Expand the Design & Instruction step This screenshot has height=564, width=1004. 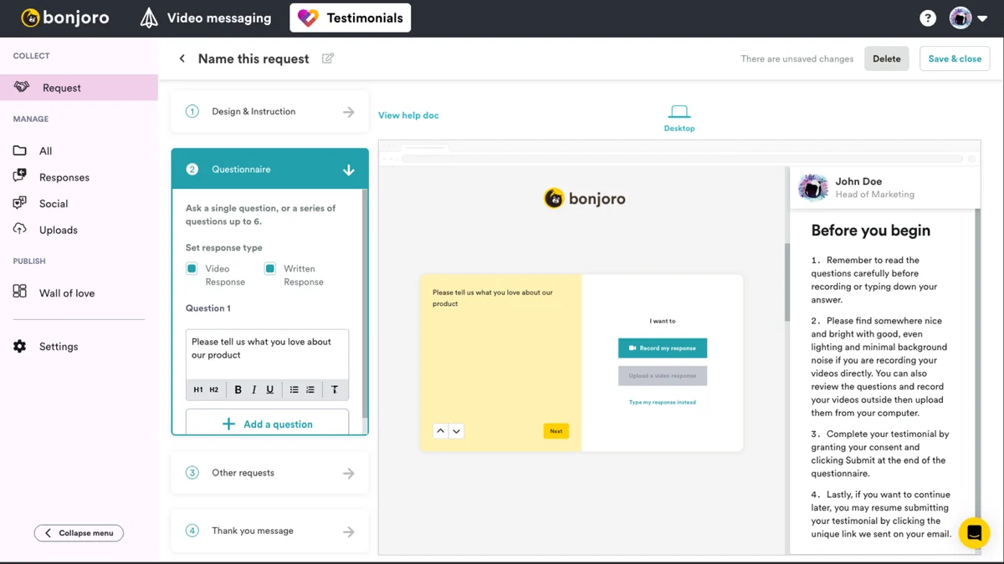click(269, 111)
